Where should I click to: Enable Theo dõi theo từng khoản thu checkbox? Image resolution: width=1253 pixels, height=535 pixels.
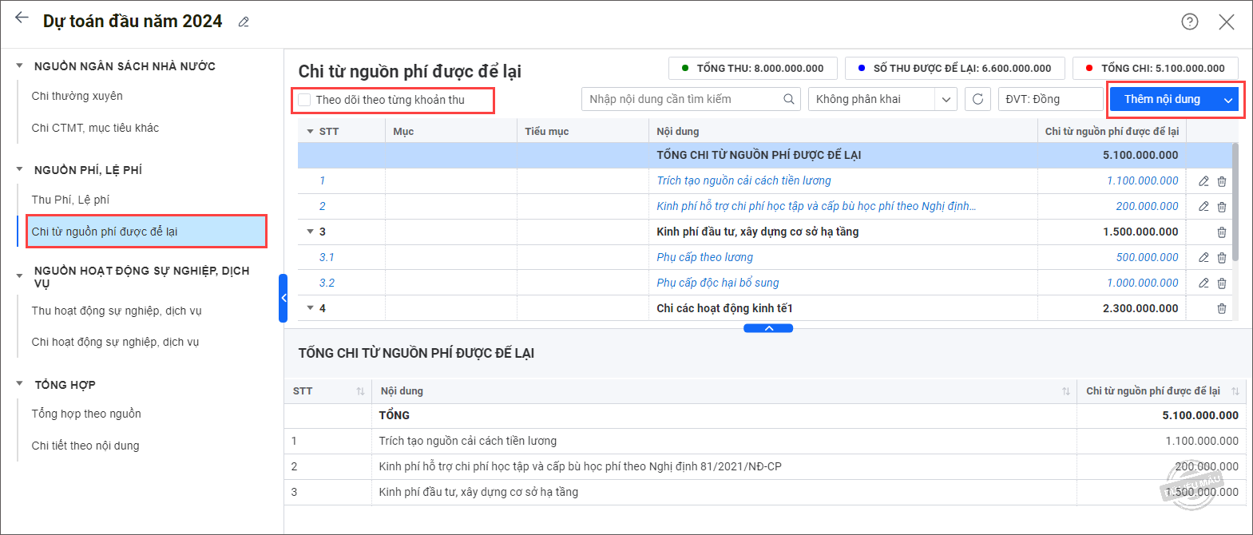304,100
